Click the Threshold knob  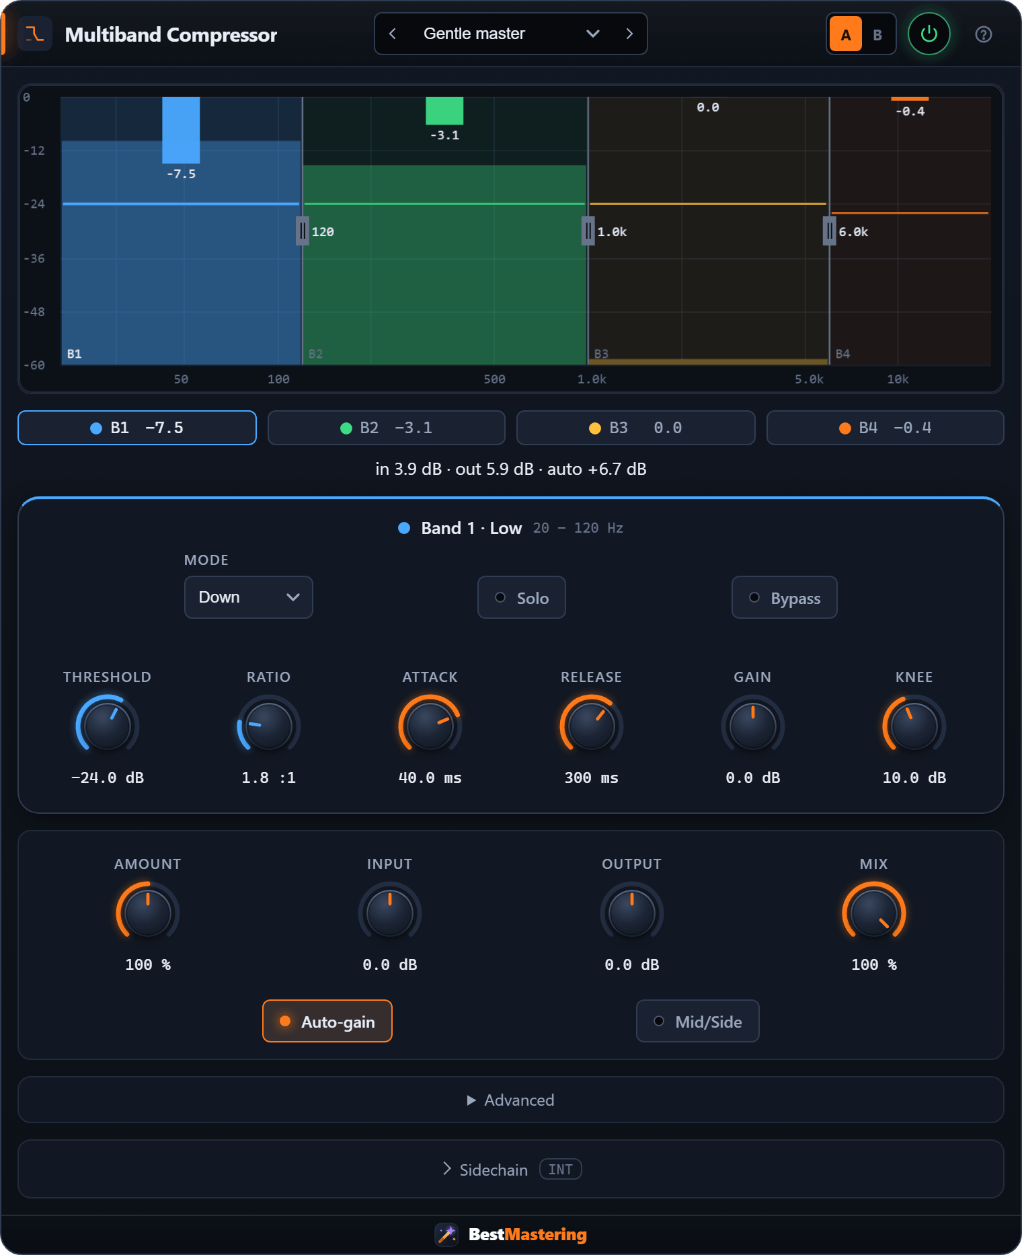click(108, 726)
